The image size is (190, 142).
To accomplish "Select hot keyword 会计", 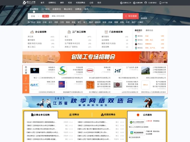I will pos(50,22).
